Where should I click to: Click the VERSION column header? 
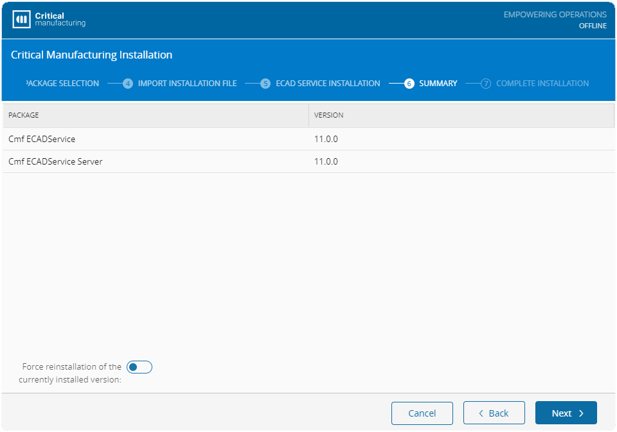coord(328,115)
